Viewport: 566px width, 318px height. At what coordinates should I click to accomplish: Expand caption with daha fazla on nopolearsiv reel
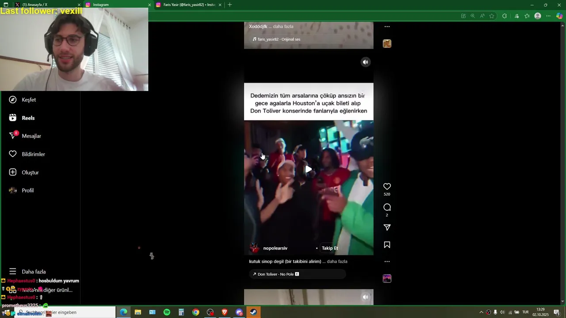[337, 261]
